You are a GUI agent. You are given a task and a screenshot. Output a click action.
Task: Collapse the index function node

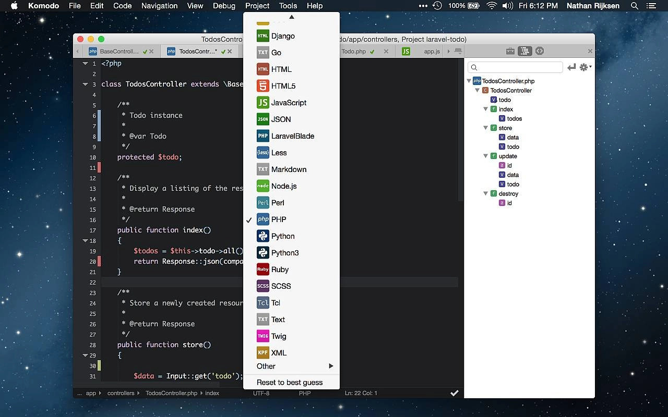486,109
